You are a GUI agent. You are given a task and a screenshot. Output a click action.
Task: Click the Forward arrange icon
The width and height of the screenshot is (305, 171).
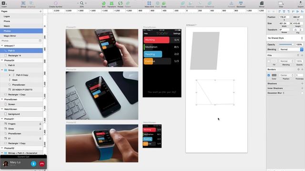point(232,3)
